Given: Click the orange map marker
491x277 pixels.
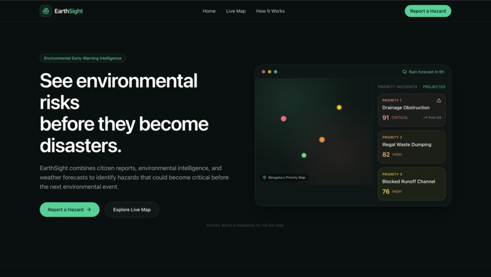Looking at the screenshot, I should tap(322, 140).
